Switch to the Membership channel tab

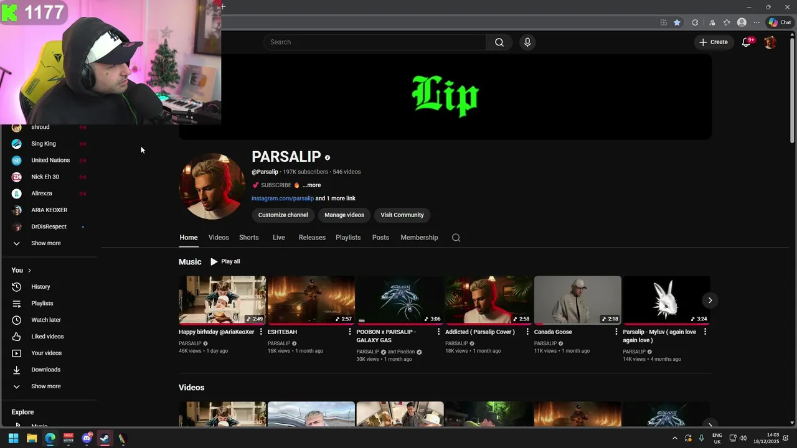click(x=419, y=238)
